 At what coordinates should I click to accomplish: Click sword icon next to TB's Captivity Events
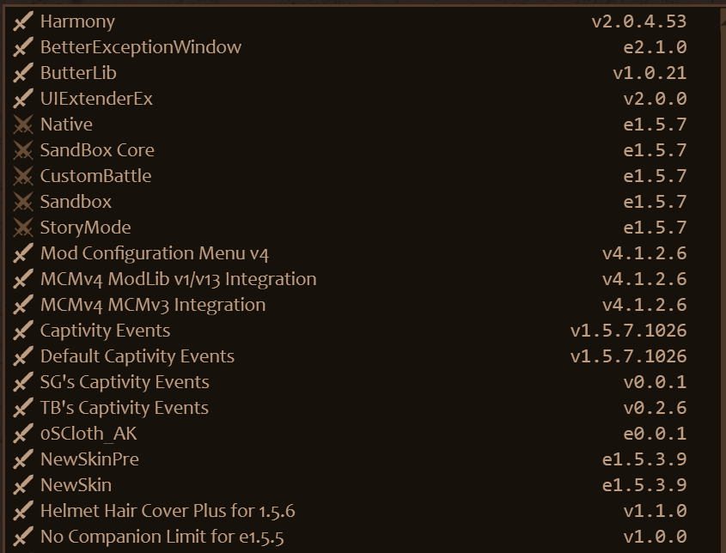[x=23, y=408]
